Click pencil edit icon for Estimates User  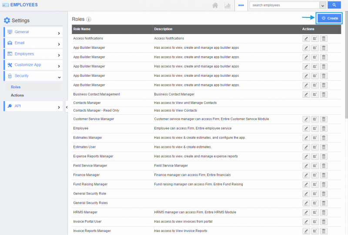[306, 147]
